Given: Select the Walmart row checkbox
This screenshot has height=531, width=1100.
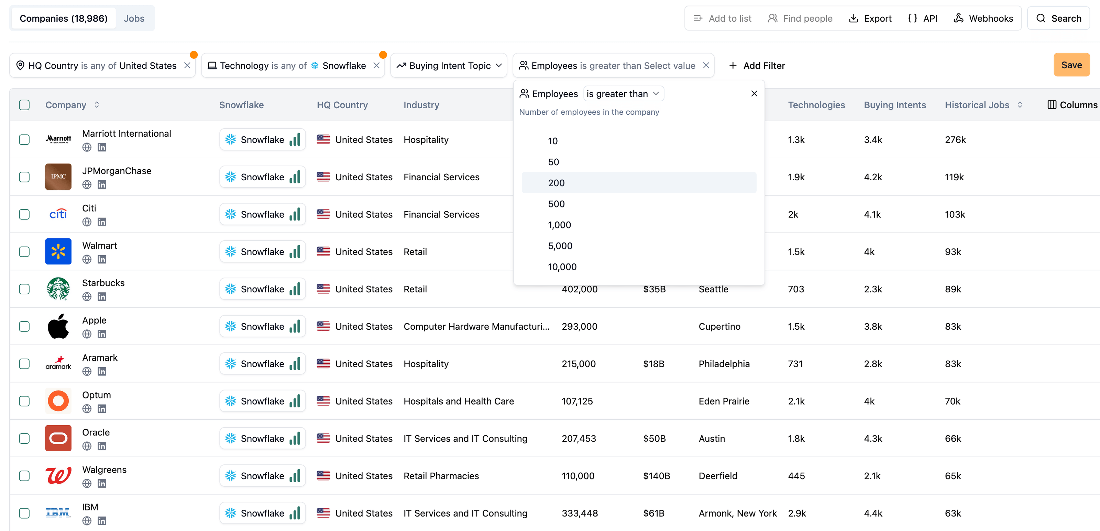Looking at the screenshot, I should [x=24, y=252].
